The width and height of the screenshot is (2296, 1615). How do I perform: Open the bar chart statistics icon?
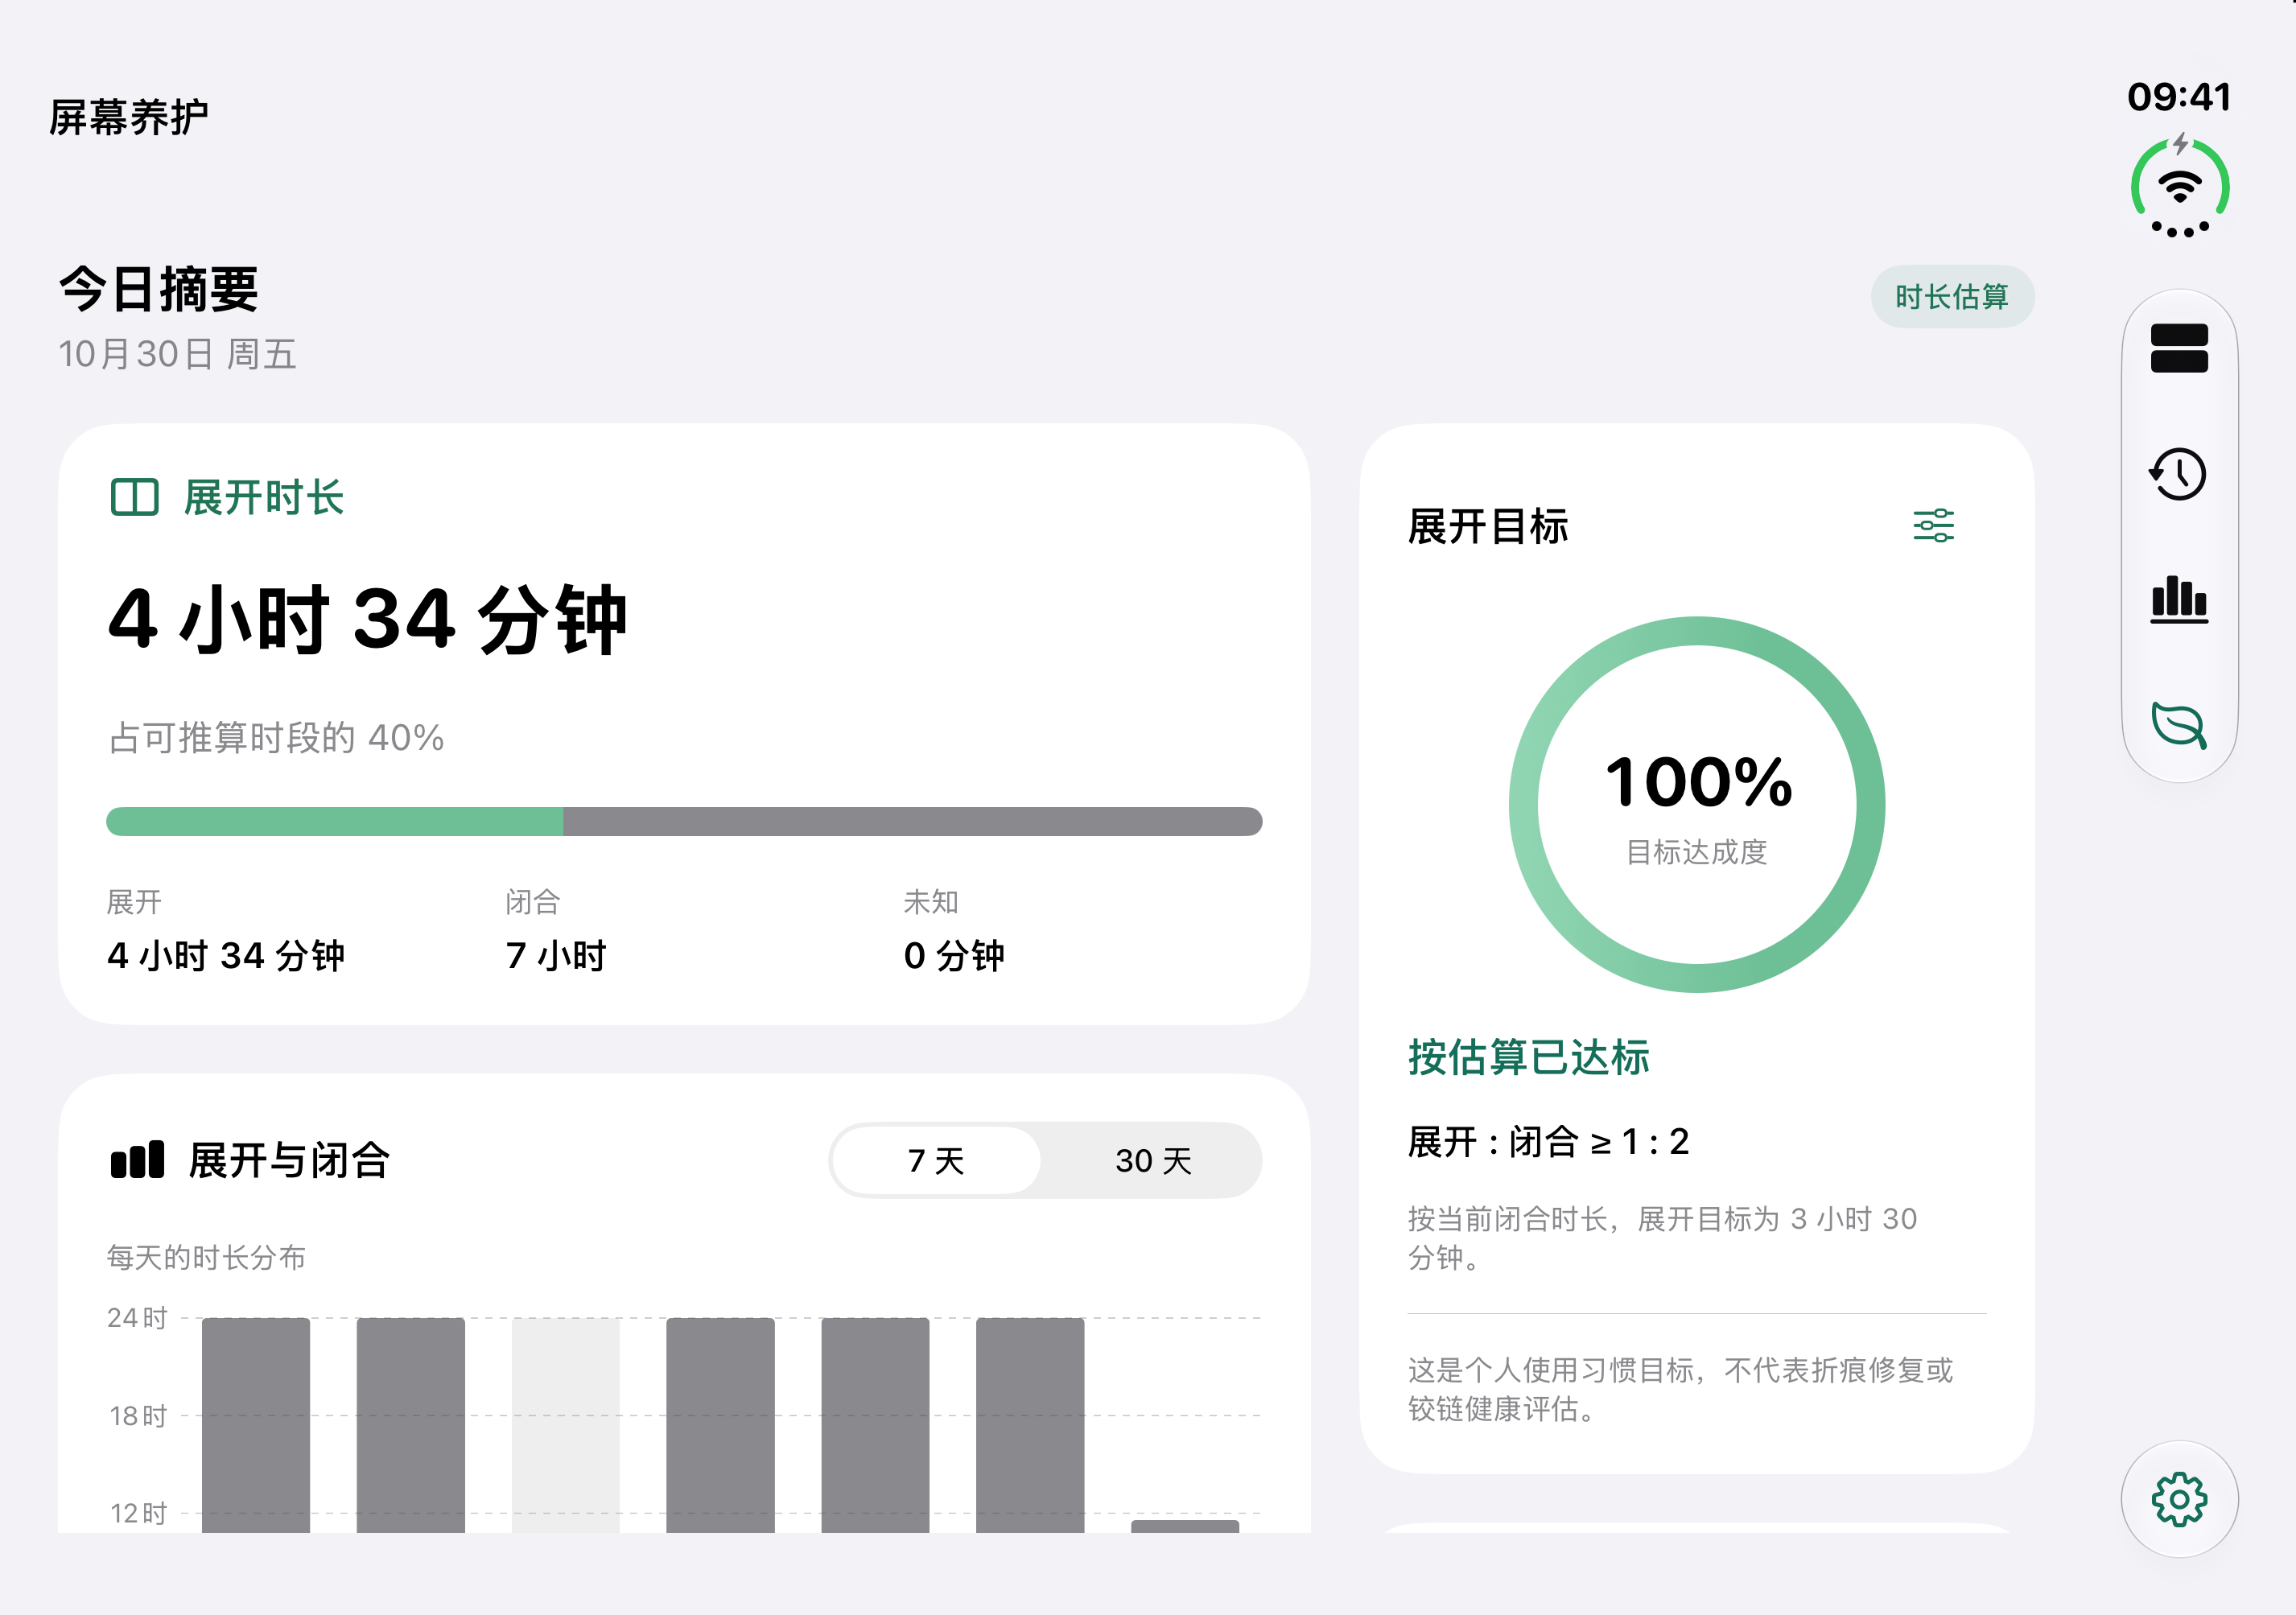click(2179, 600)
